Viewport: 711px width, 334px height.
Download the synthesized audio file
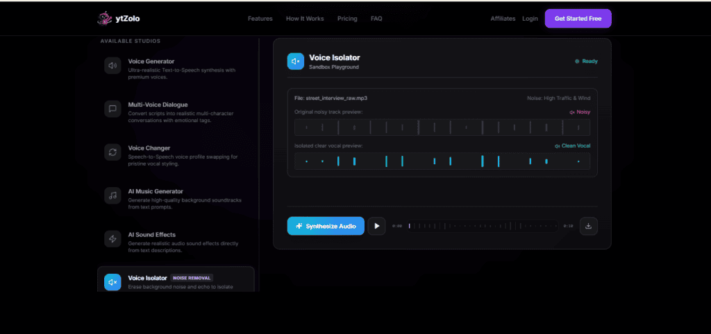click(589, 227)
